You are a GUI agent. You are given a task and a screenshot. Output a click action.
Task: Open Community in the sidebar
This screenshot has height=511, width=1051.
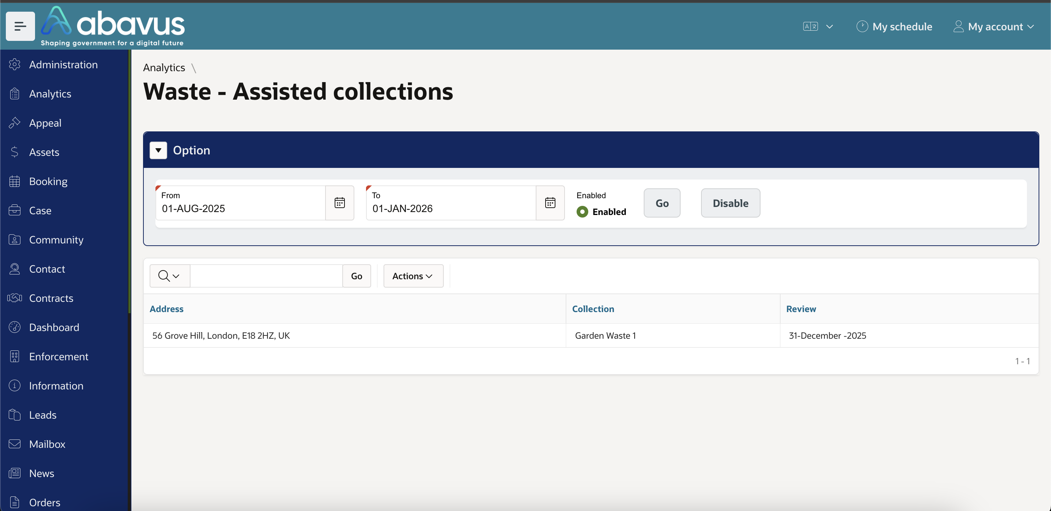[56, 239]
